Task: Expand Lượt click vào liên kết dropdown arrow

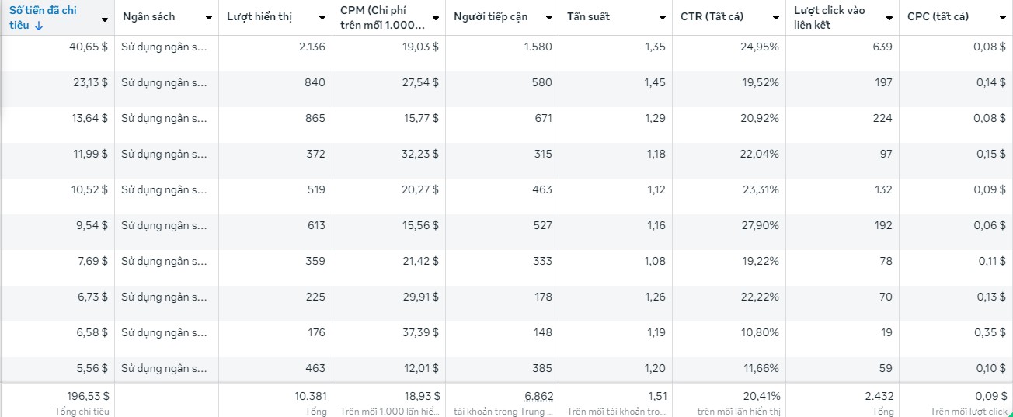Action: pos(889,17)
